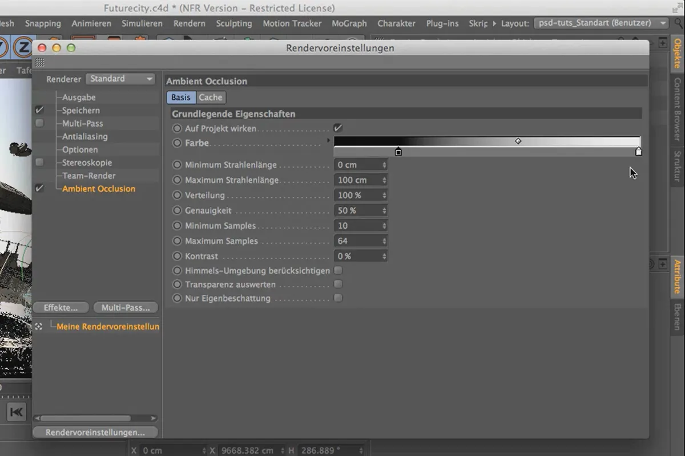Click stepper arrows of Maximum Strahlenlänge
This screenshot has width=685, height=456.
coord(384,180)
